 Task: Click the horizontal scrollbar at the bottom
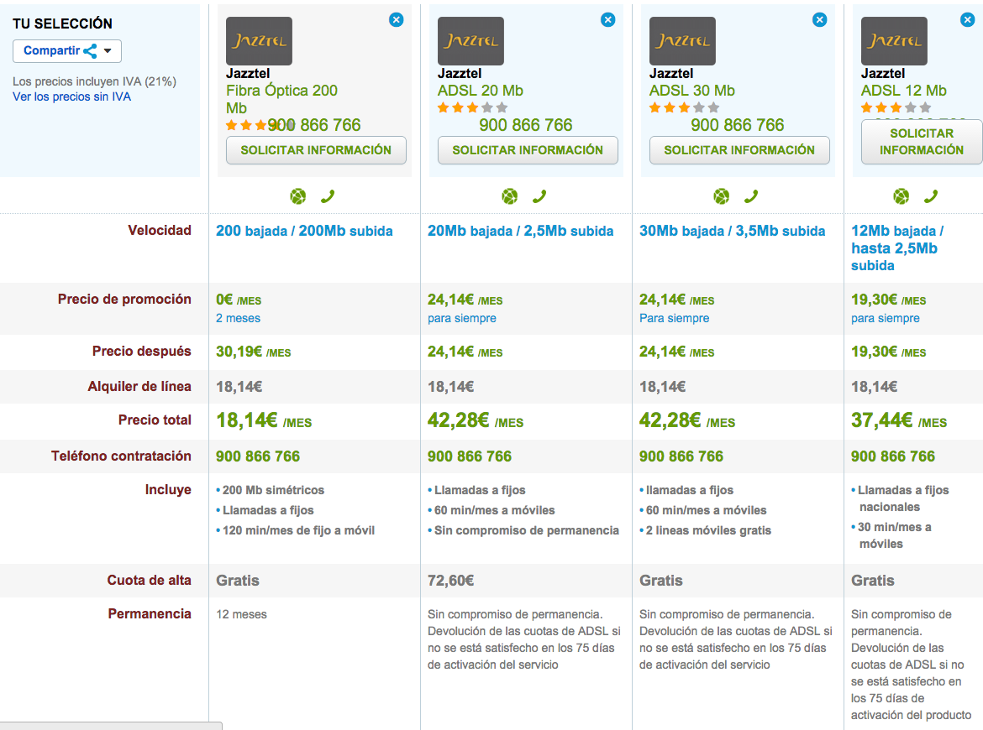[x=111, y=726]
